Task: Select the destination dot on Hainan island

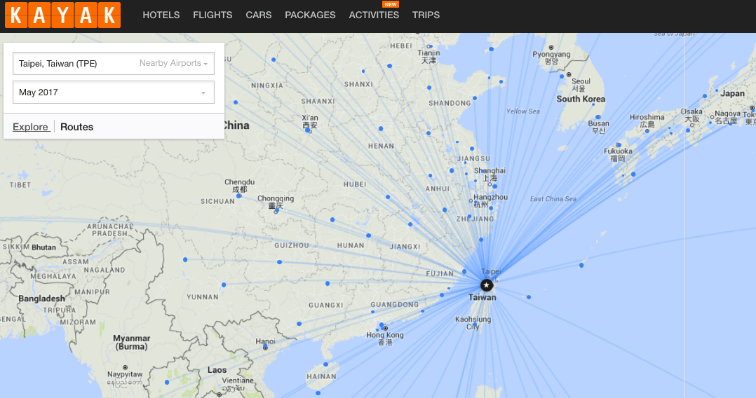Action: click(x=327, y=364)
